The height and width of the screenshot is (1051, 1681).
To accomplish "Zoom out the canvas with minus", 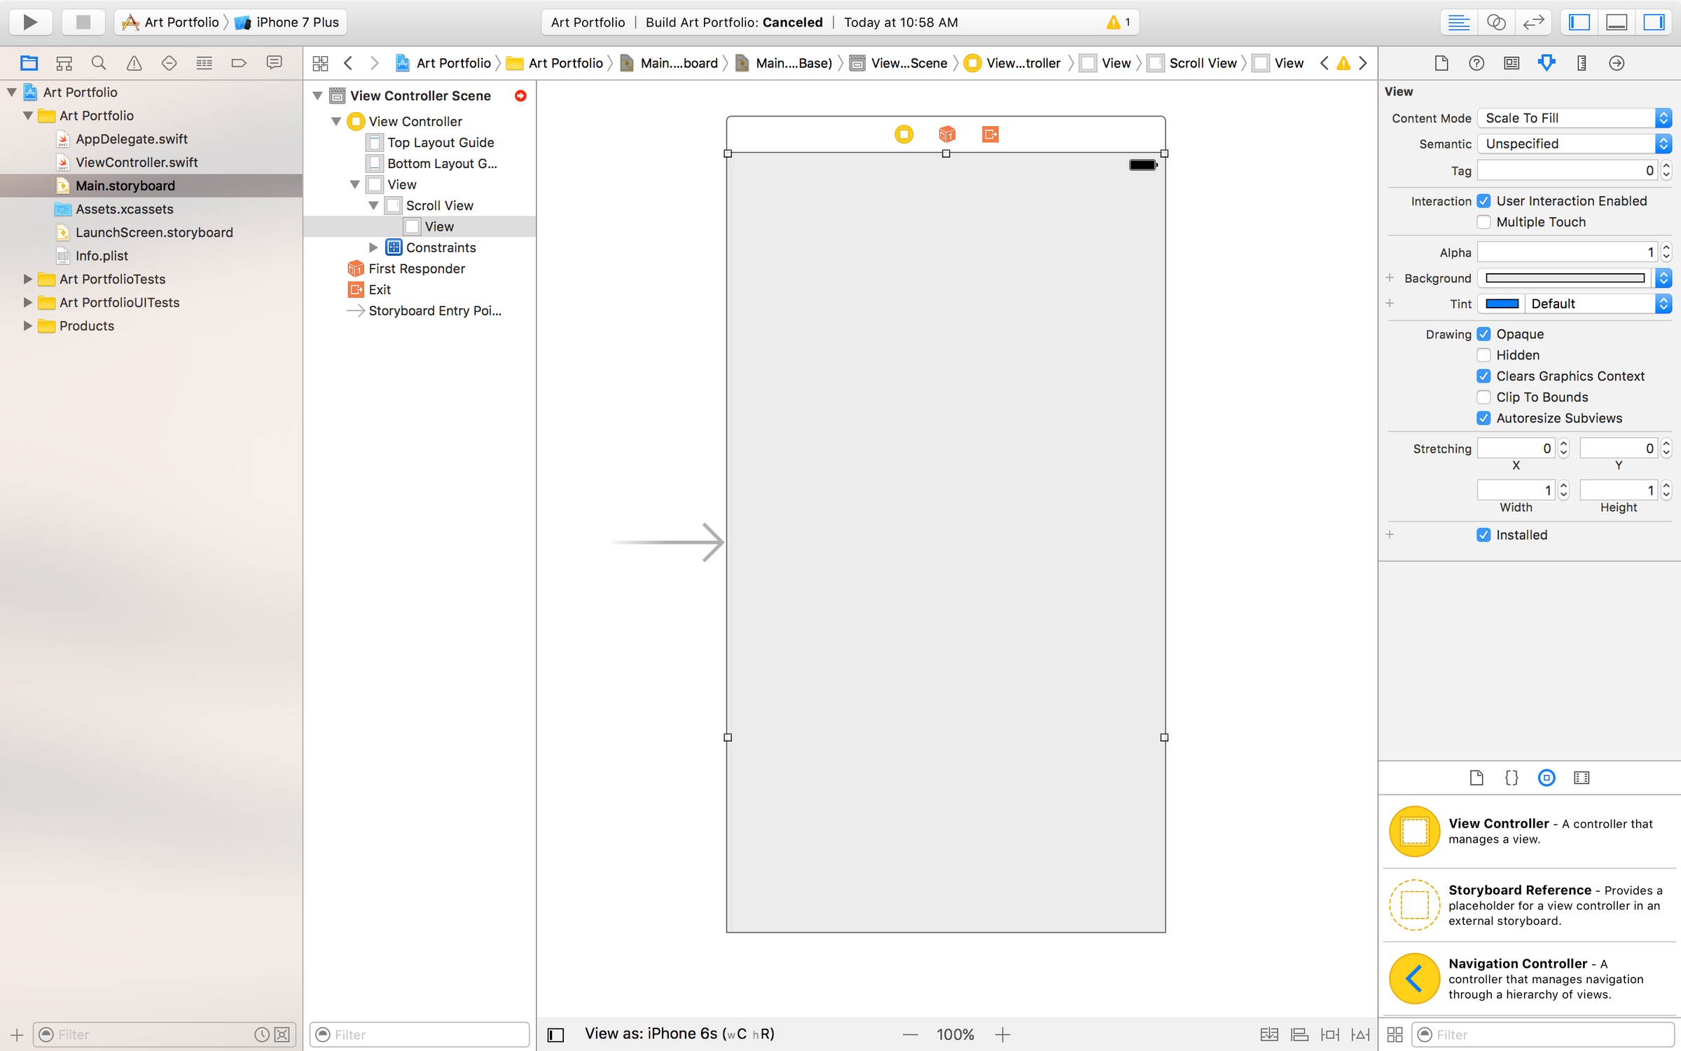I will [910, 1034].
